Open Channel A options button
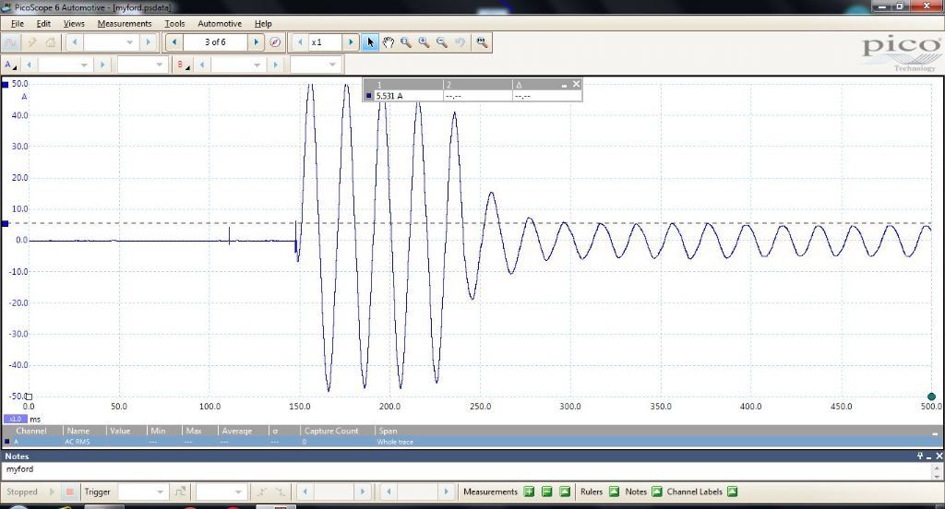The image size is (945, 509). [x=10, y=65]
